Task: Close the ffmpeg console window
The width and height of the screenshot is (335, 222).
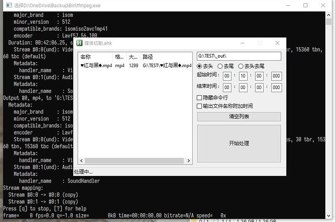Action: point(323,5)
